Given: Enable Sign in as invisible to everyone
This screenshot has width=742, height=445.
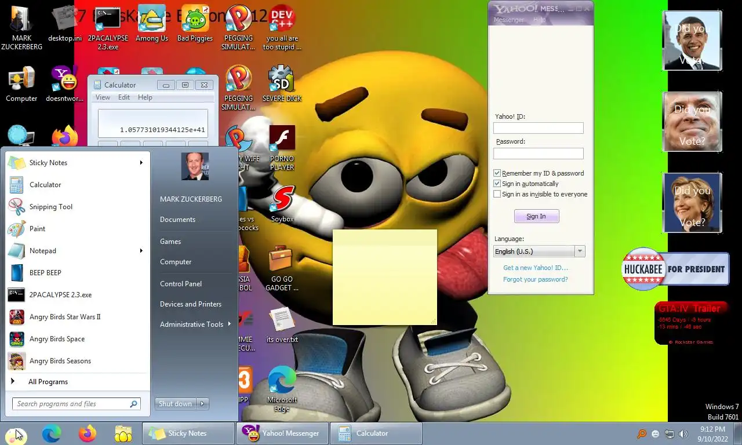Looking at the screenshot, I should [497, 194].
